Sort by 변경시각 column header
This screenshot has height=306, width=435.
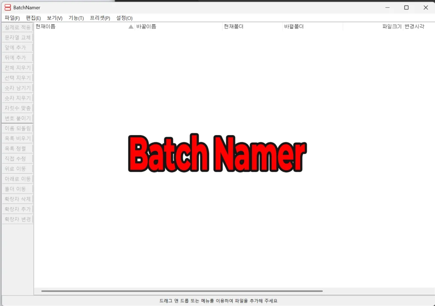pyautogui.click(x=418, y=27)
